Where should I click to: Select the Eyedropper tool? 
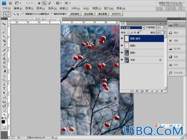[4, 45]
